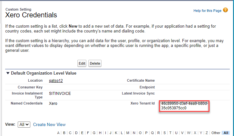Filter records by letter L
The image size is (234, 136).
[x=122, y=133]
